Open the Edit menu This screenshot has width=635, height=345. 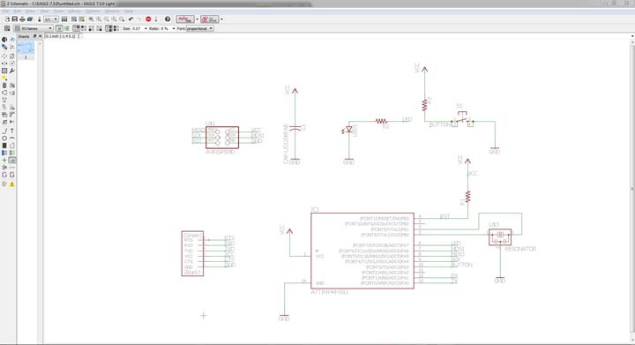pyautogui.click(x=17, y=11)
